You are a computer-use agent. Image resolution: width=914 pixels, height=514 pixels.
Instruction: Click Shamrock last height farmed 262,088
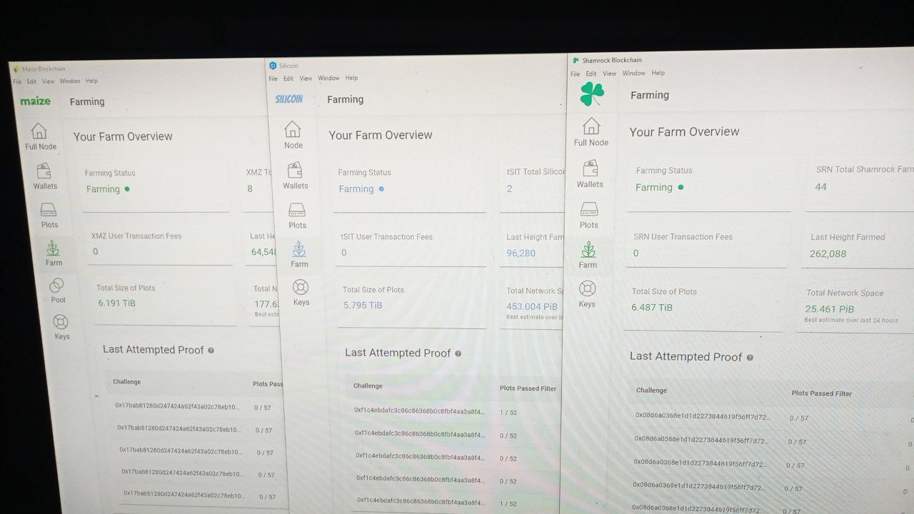pyautogui.click(x=828, y=253)
